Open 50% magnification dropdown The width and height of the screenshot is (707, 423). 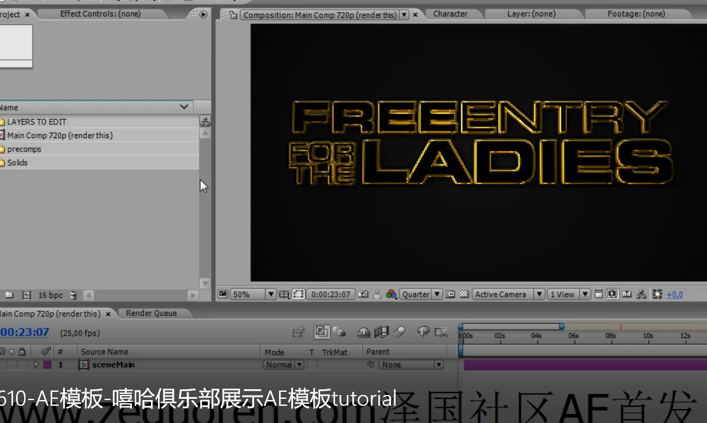pyautogui.click(x=253, y=294)
